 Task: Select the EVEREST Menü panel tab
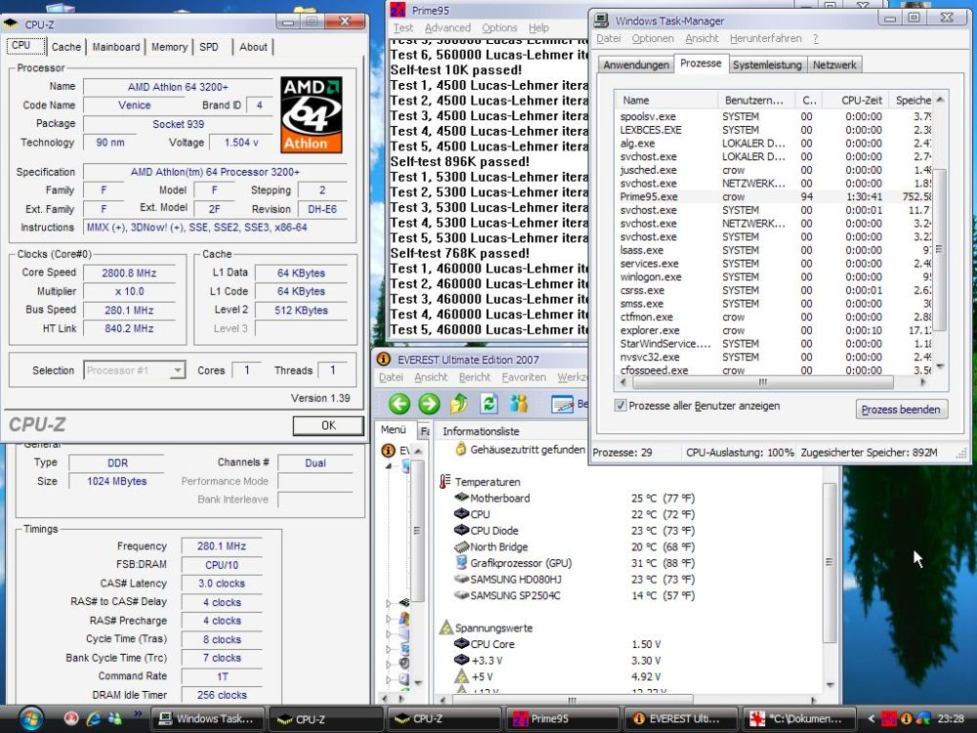click(x=393, y=429)
